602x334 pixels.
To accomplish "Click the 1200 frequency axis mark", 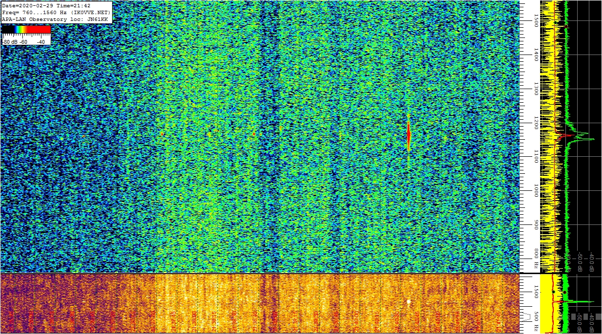I will (x=536, y=123).
